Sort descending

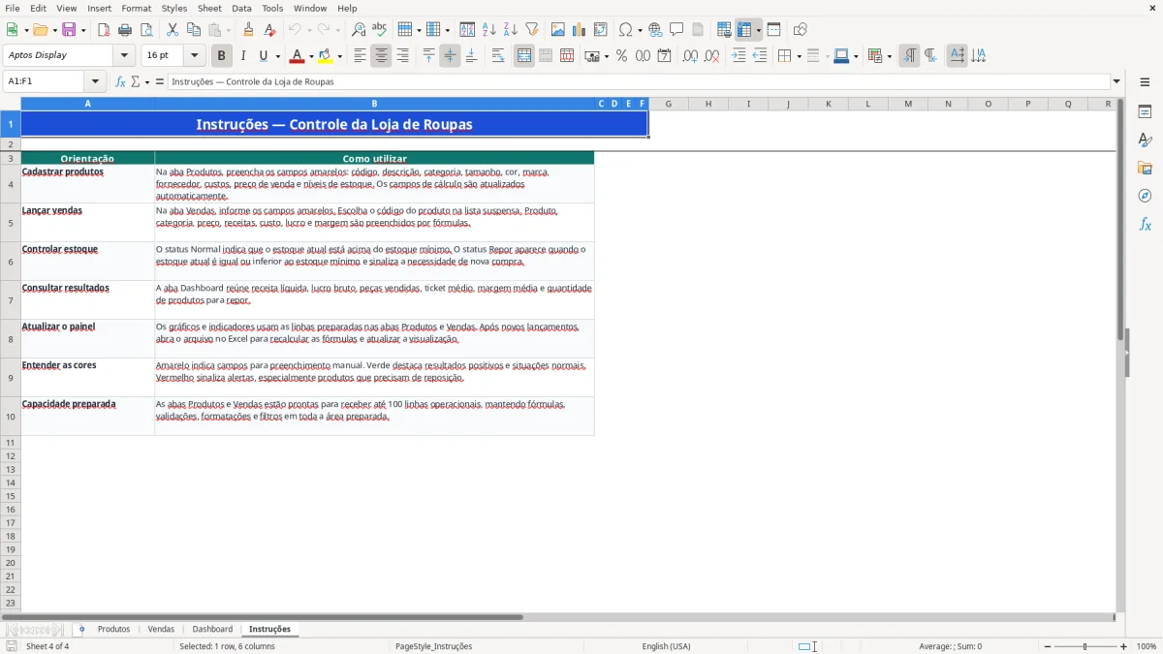click(511, 30)
